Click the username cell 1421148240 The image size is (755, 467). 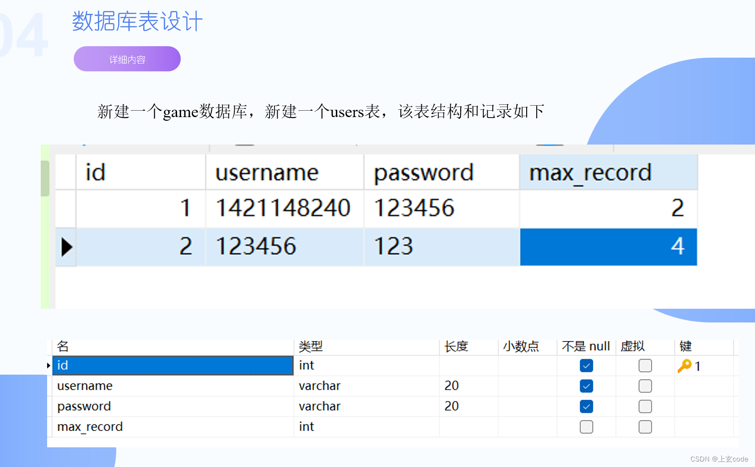point(285,209)
